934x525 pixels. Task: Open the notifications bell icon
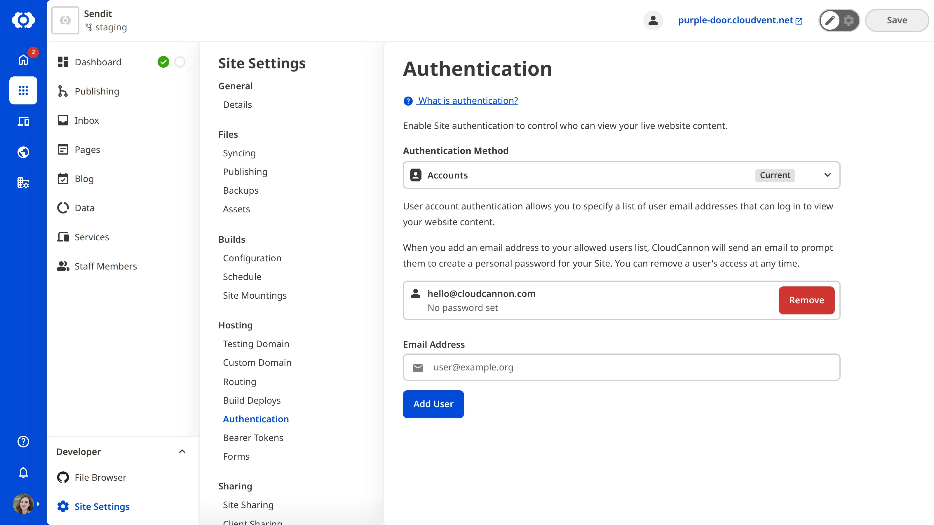click(23, 473)
